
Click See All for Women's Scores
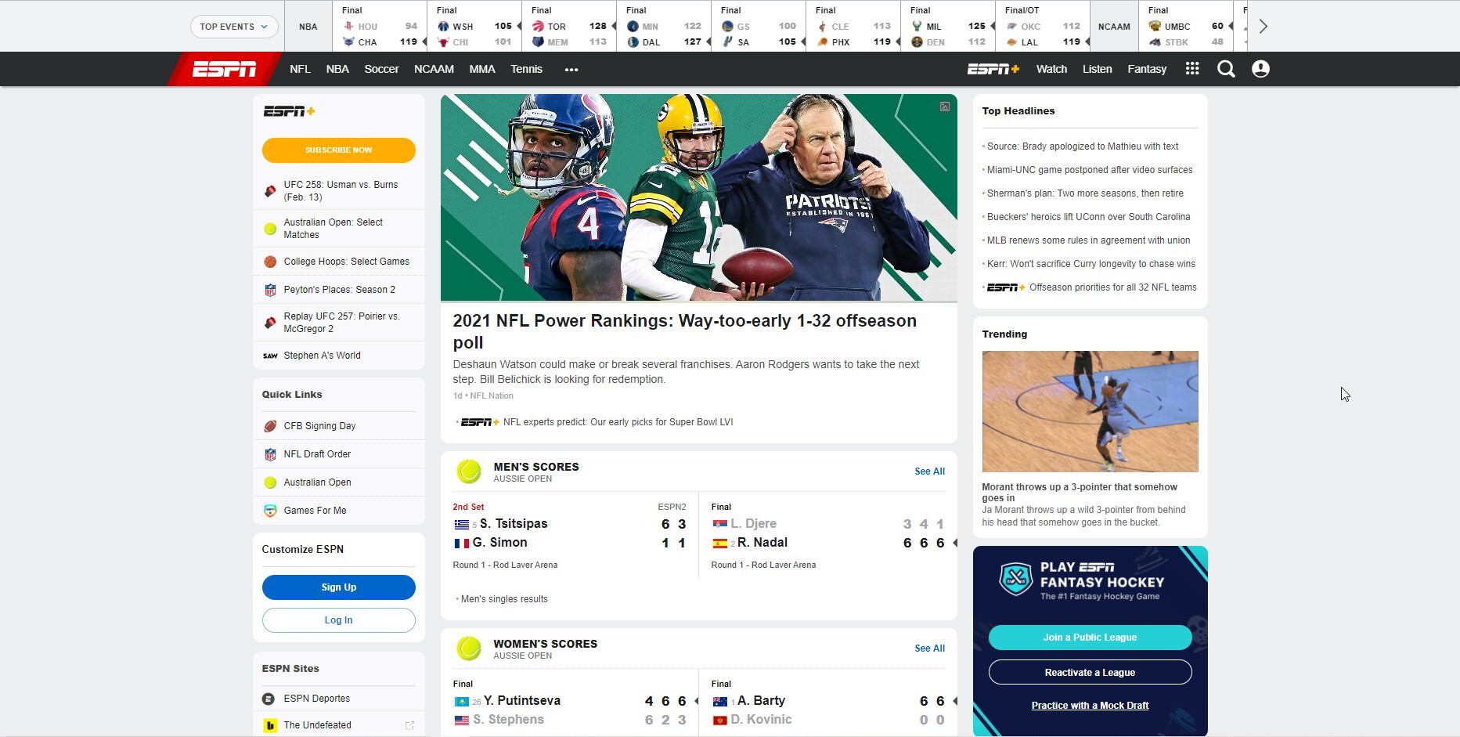929,648
